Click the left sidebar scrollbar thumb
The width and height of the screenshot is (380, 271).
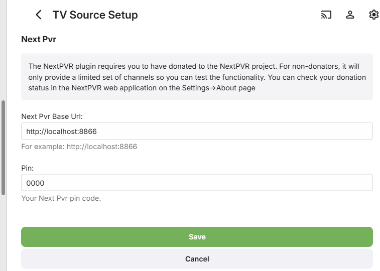click(x=3, y=148)
